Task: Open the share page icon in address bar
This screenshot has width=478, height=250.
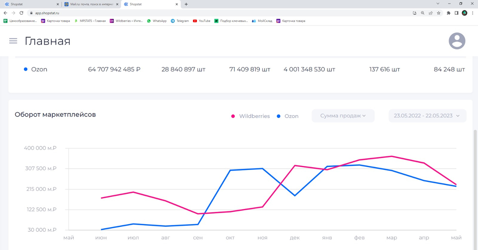Action: [431, 13]
